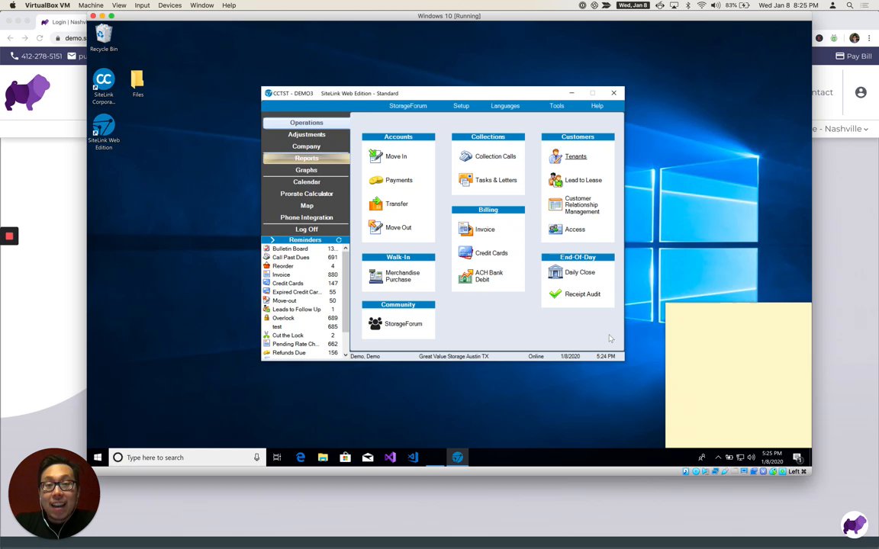The height and width of the screenshot is (549, 879).
Task: Select Leads to Follow Up reminder
Action: coord(301,310)
